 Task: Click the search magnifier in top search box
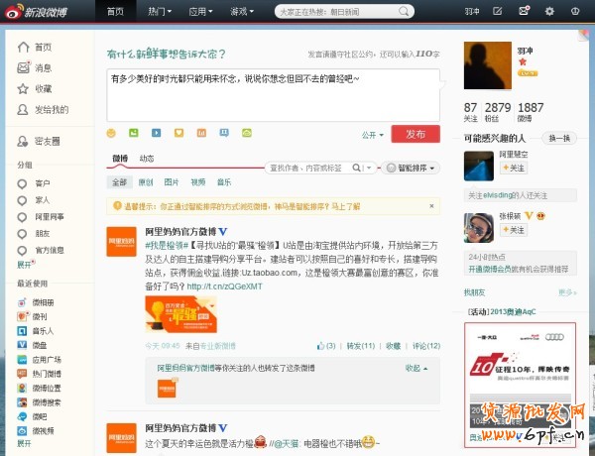coord(404,11)
